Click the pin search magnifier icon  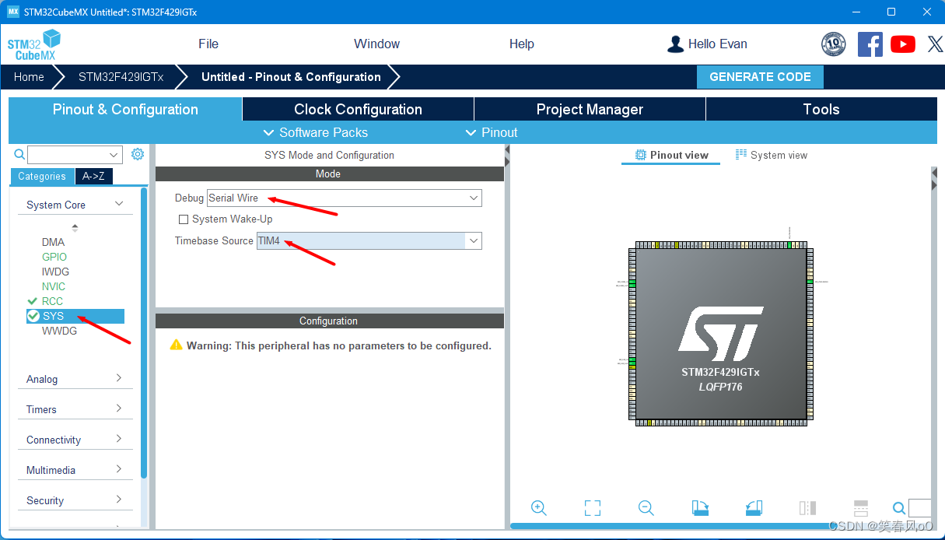pyautogui.click(x=899, y=508)
